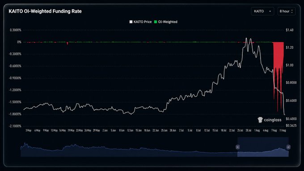304x171 pixels.
Task: Click the small red funding dip near 19 May
Action: [68, 43]
